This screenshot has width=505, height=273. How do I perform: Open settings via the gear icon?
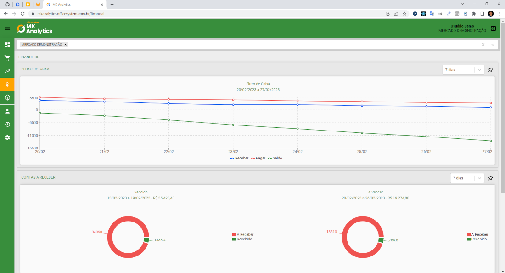6,137
